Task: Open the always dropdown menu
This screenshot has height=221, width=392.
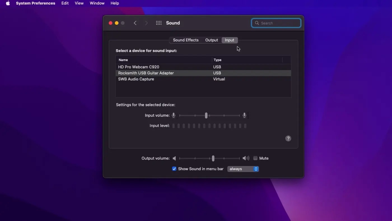Action: 243,169
